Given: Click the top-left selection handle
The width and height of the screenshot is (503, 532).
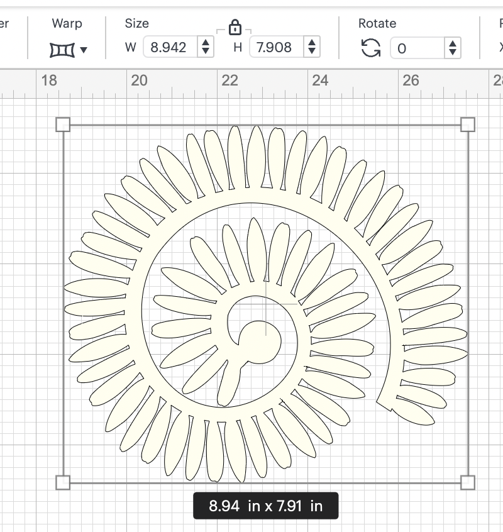Looking at the screenshot, I should click(63, 125).
